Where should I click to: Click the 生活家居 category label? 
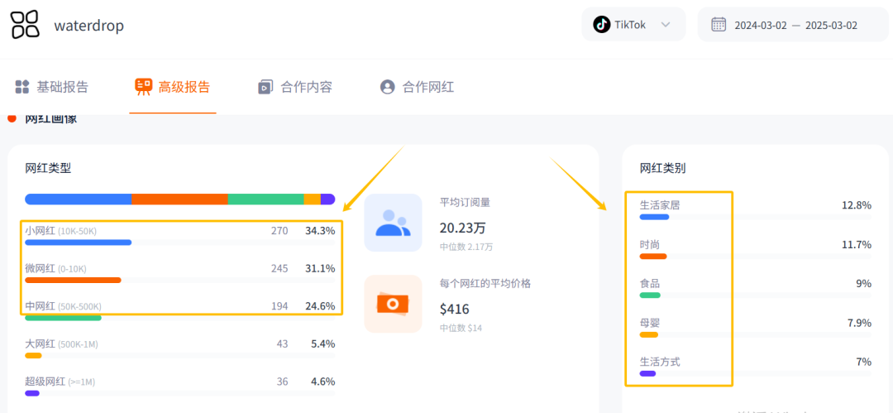click(660, 204)
